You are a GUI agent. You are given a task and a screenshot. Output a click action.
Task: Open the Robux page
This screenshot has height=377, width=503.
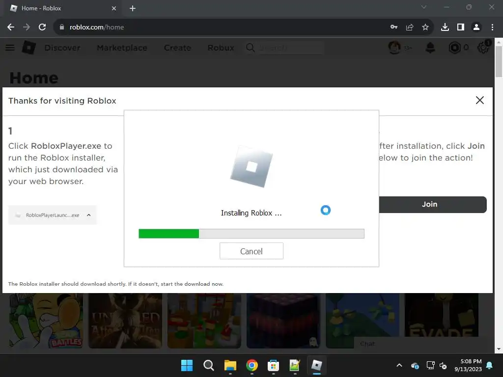coord(221,48)
